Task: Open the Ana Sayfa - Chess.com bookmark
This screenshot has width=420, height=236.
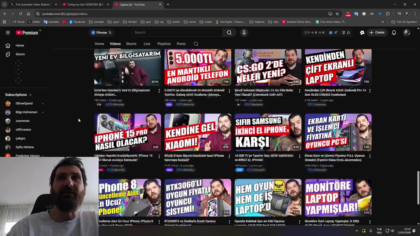Action: (230, 22)
